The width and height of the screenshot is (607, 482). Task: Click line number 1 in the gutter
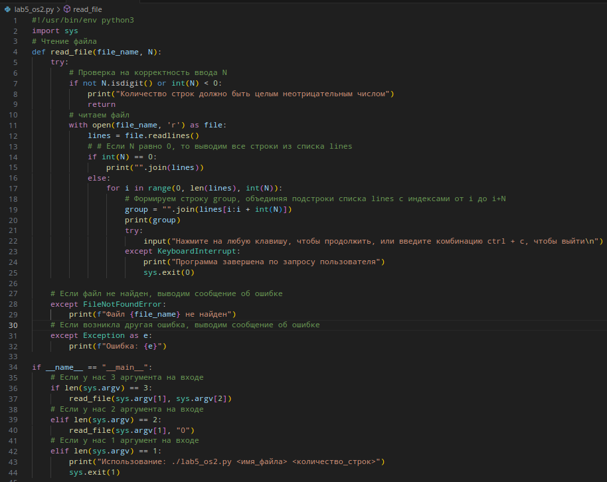[15, 21]
